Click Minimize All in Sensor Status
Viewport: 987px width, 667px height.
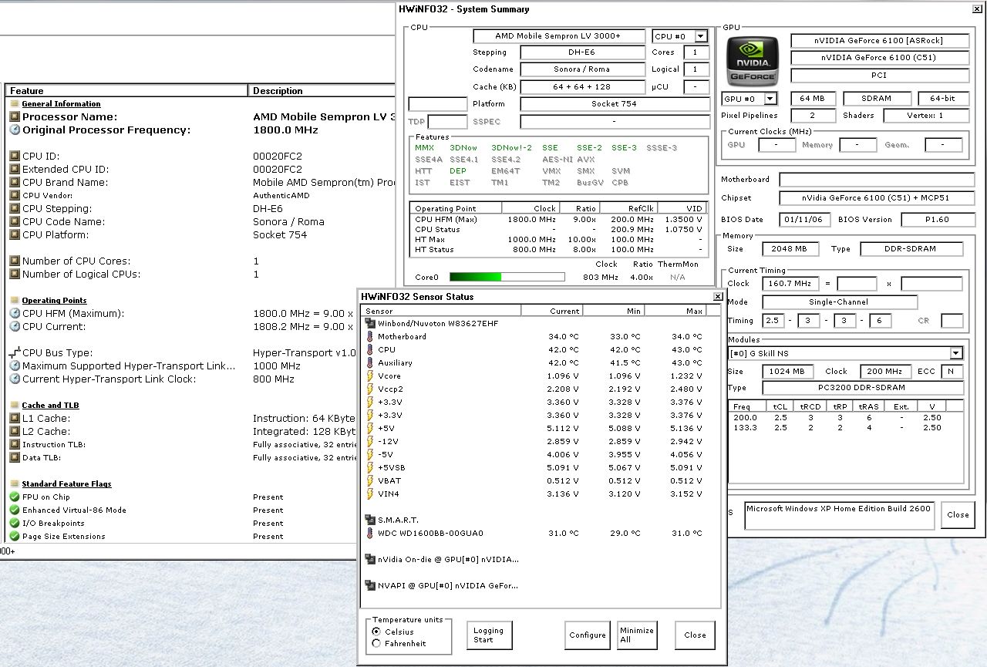coord(636,635)
